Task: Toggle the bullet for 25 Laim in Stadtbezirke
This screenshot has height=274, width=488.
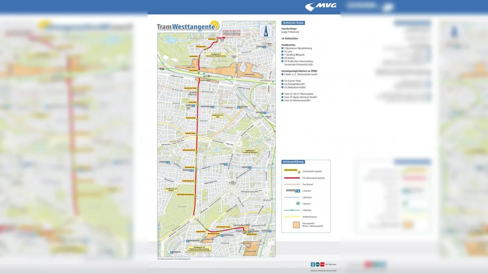Action: point(282,51)
